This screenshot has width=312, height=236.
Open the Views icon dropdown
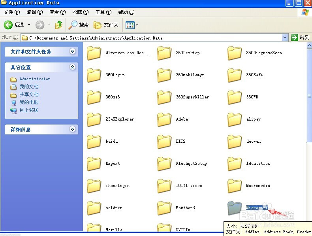(x=132, y=25)
